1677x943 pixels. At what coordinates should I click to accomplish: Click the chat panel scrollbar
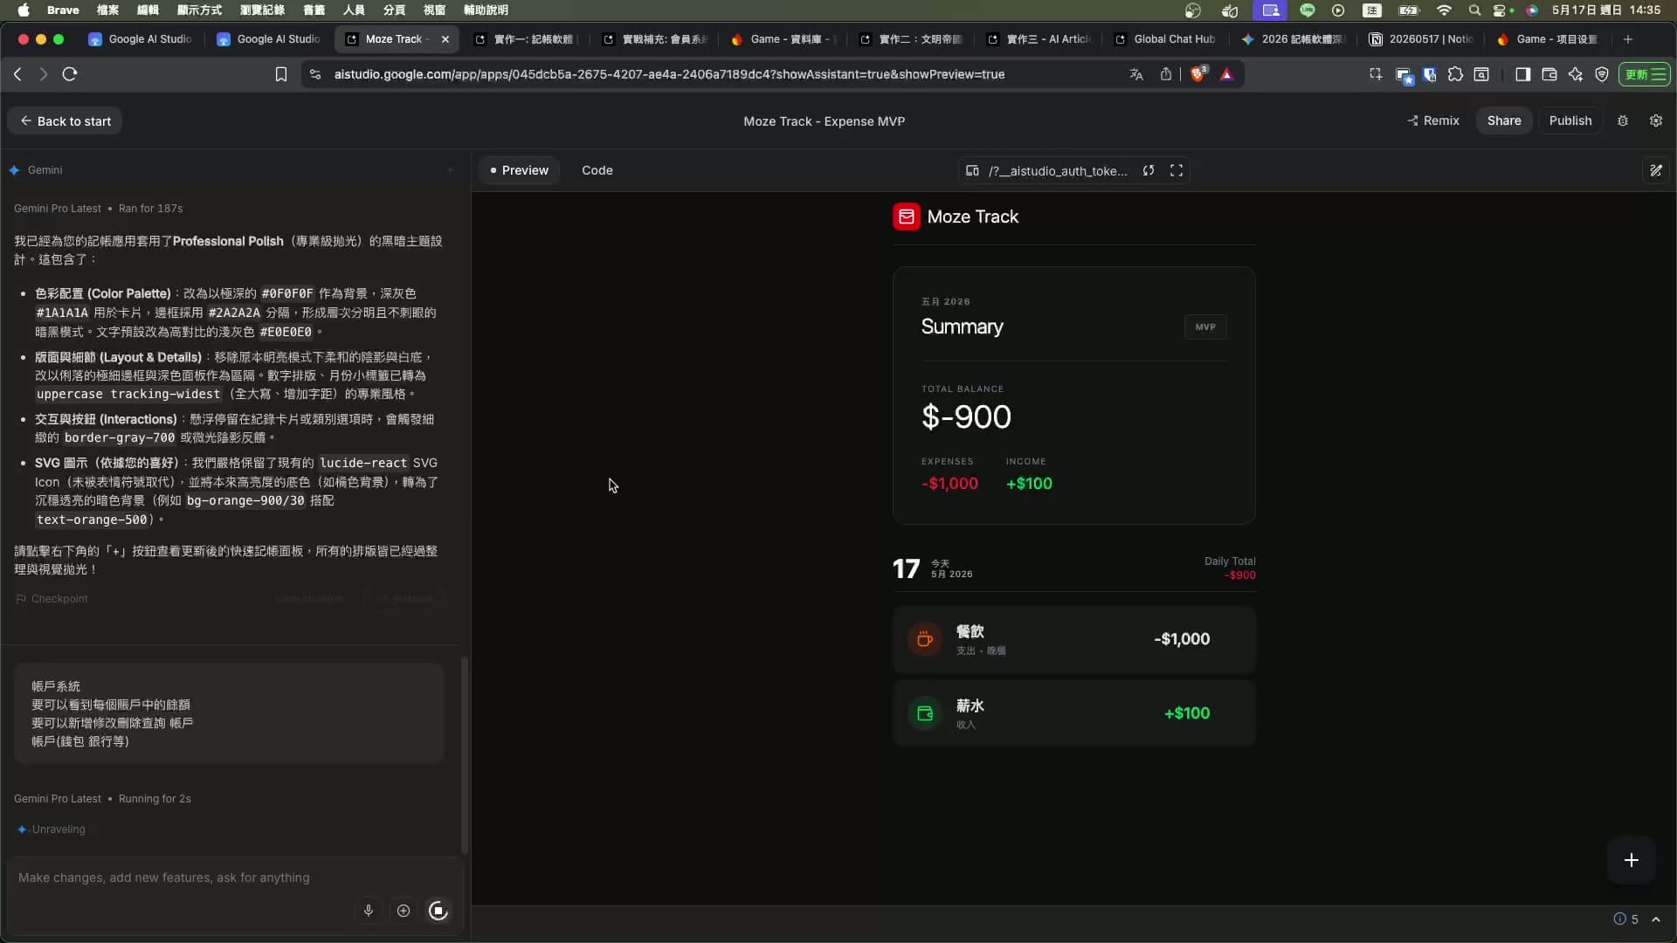[x=464, y=755]
